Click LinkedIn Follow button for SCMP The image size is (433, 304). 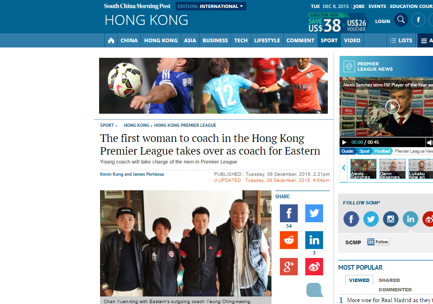(x=378, y=242)
